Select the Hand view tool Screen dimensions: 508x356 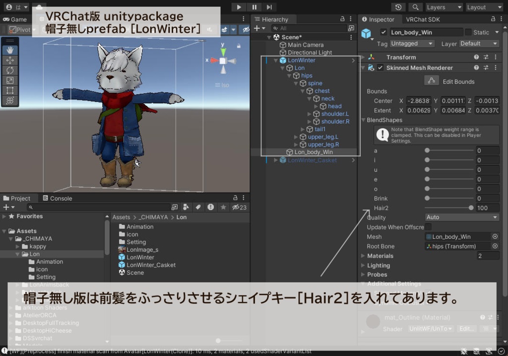(10, 50)
